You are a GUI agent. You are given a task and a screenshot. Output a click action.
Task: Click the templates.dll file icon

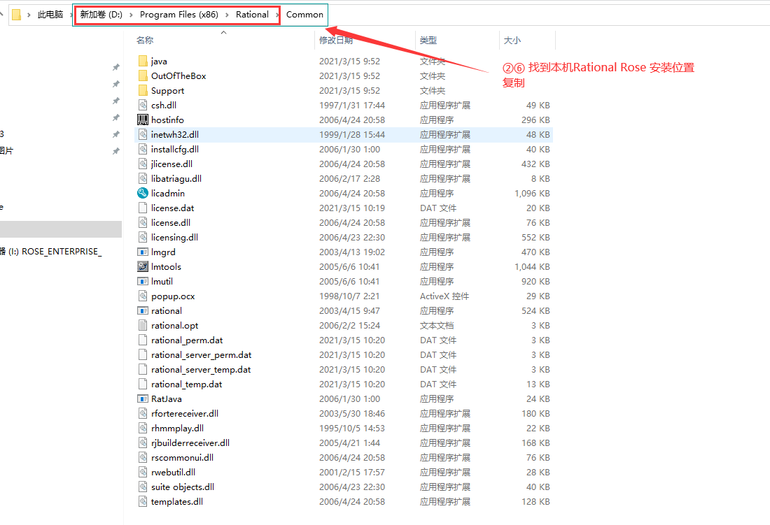pos(143,501)
